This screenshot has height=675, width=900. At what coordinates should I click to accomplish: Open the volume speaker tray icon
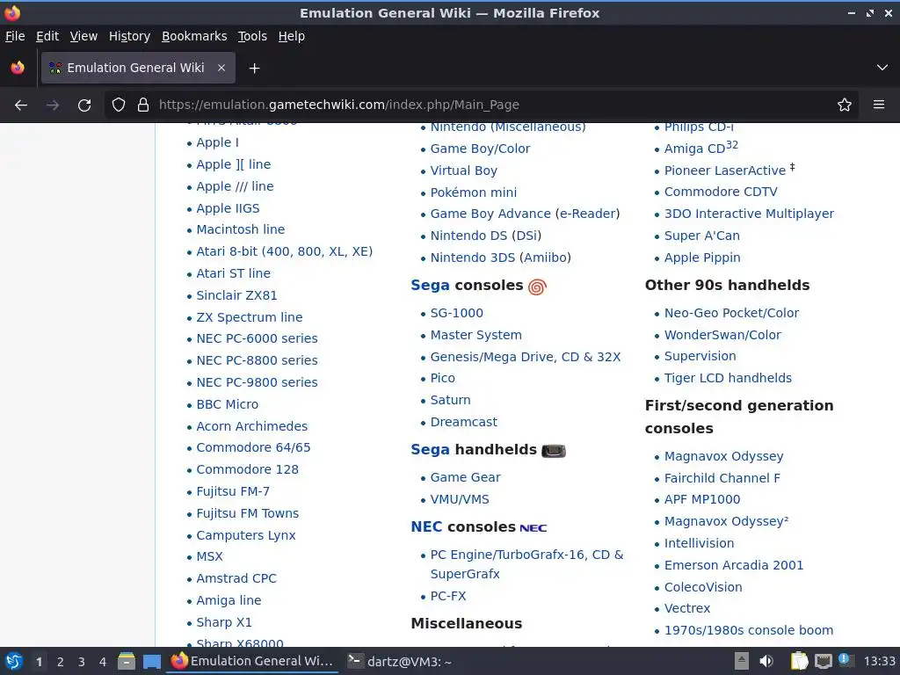[766, 661]
